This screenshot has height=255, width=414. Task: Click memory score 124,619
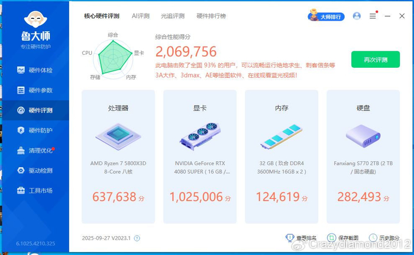click(278, 197)
